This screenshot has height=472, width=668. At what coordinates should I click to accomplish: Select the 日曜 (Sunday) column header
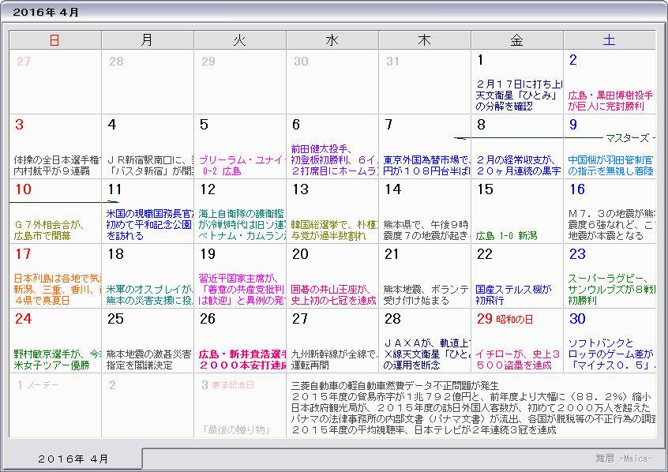click(54, 39)
